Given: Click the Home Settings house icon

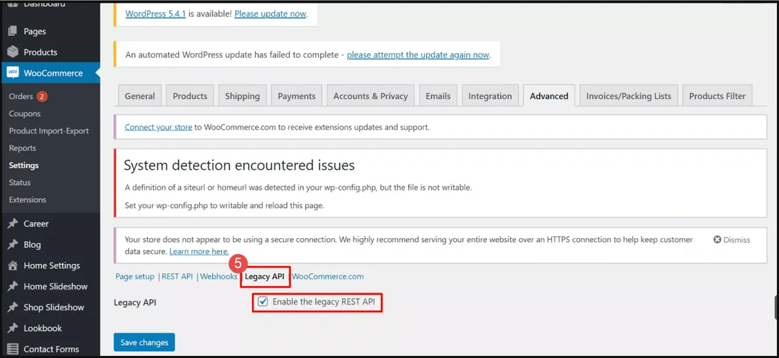Looking at the screenshot, I should click(x=13, y=265).
